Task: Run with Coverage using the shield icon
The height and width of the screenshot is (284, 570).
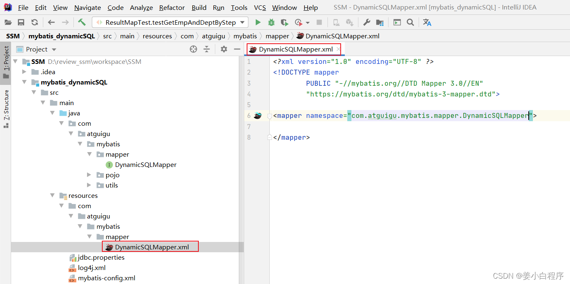Action: (x=284, y=22)
